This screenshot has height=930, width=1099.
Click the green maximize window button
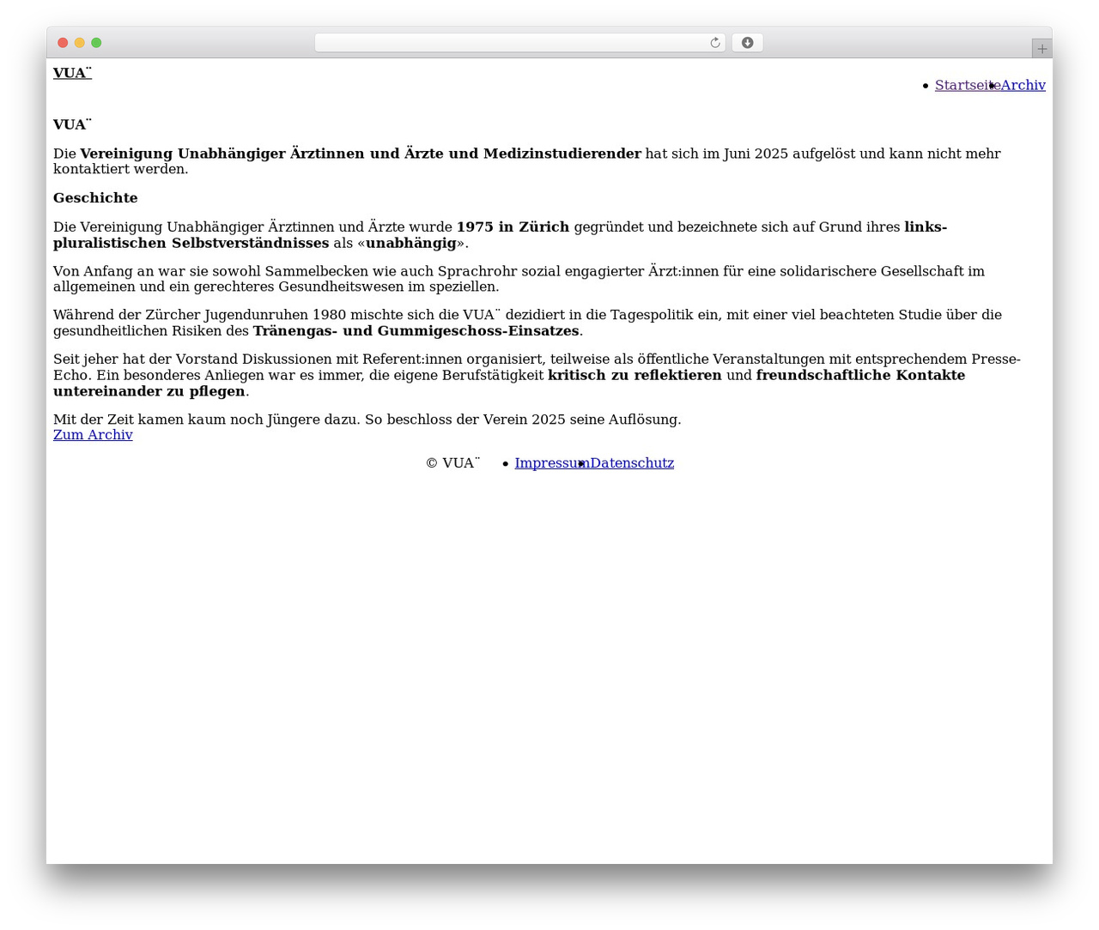pyautogui.click(x=96, y=43)
